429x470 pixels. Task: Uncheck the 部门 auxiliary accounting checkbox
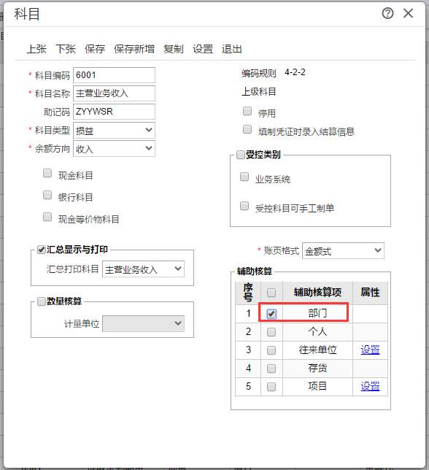coord(271,314)
